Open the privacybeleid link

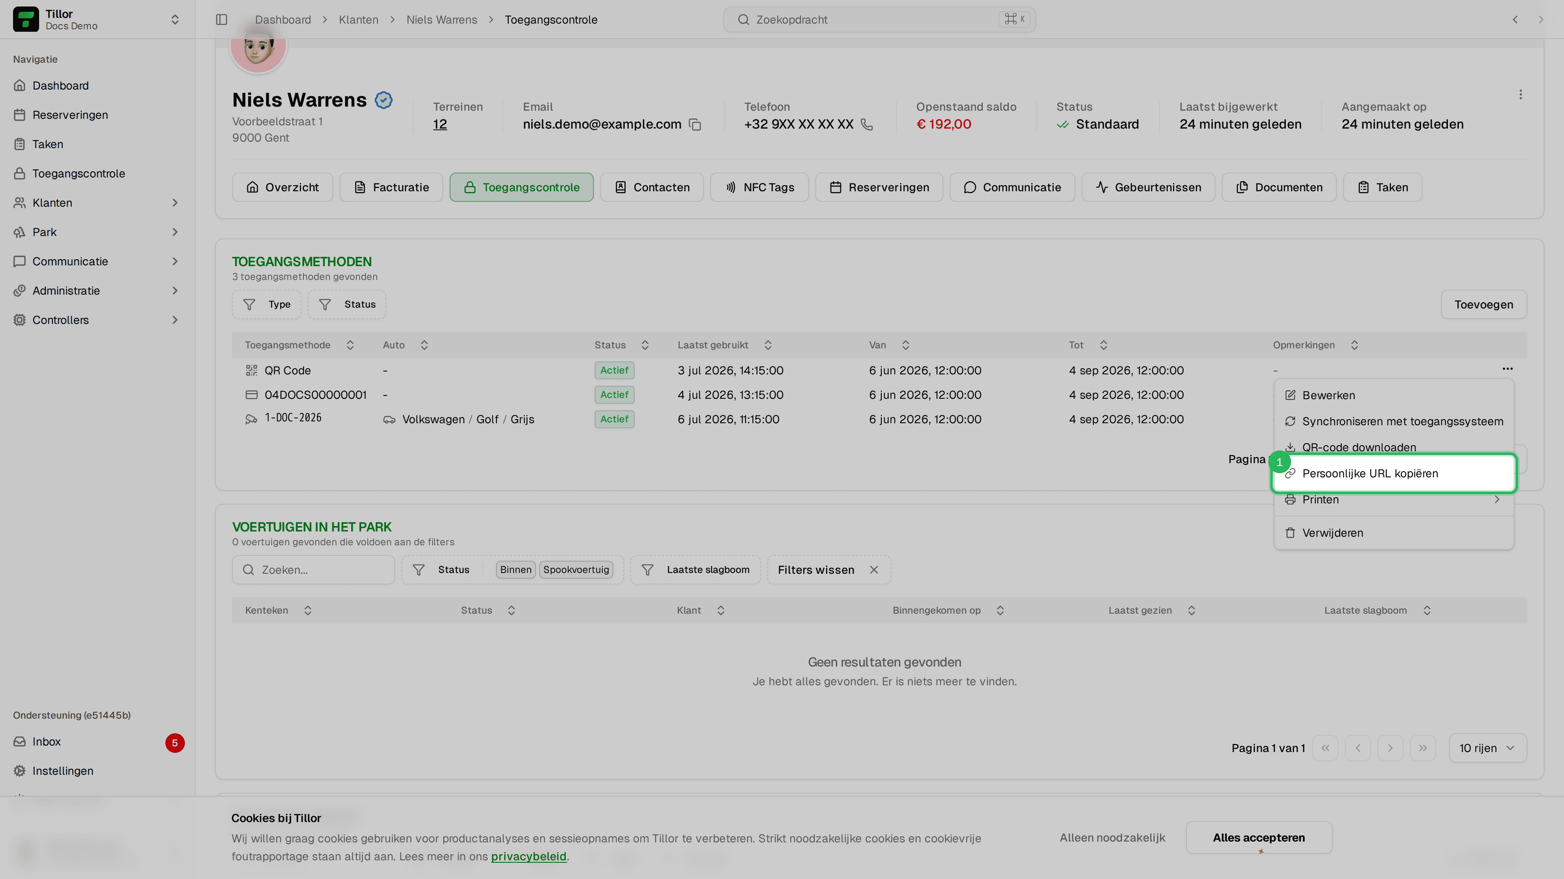click(x=528, y=857)
